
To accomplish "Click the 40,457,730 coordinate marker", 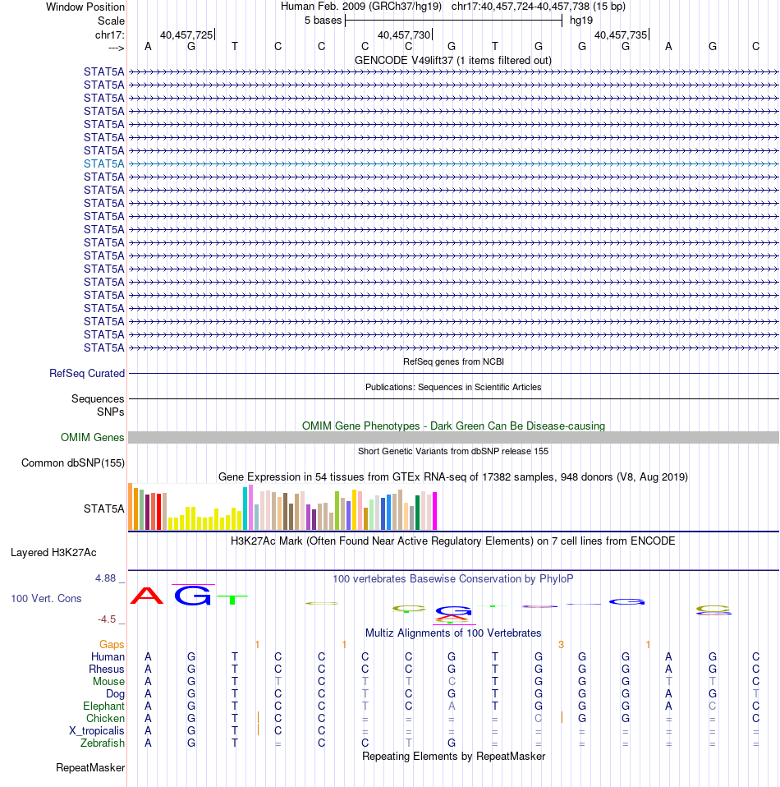I will click(x=404, y=35).
